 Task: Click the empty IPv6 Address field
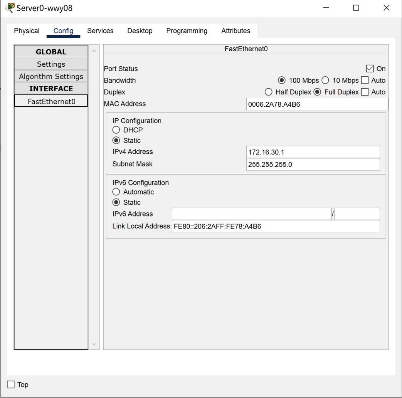point(252,214)
